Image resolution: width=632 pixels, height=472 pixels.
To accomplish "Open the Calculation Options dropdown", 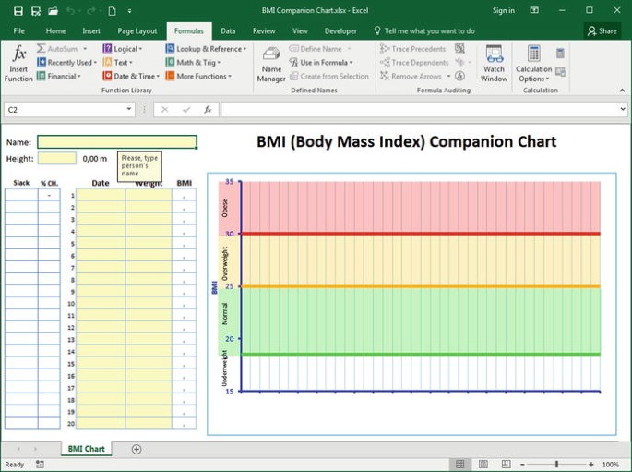I will coord(533,63).
